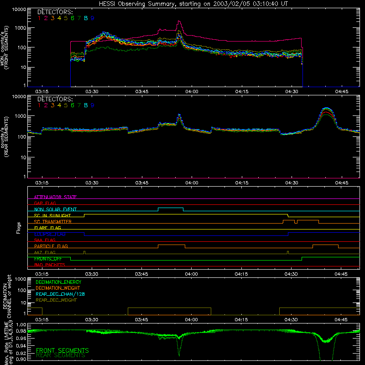The image size is (365, 365).
Task: Click detector number 9 in rear segments legend
Action: [x=93, y=105]
